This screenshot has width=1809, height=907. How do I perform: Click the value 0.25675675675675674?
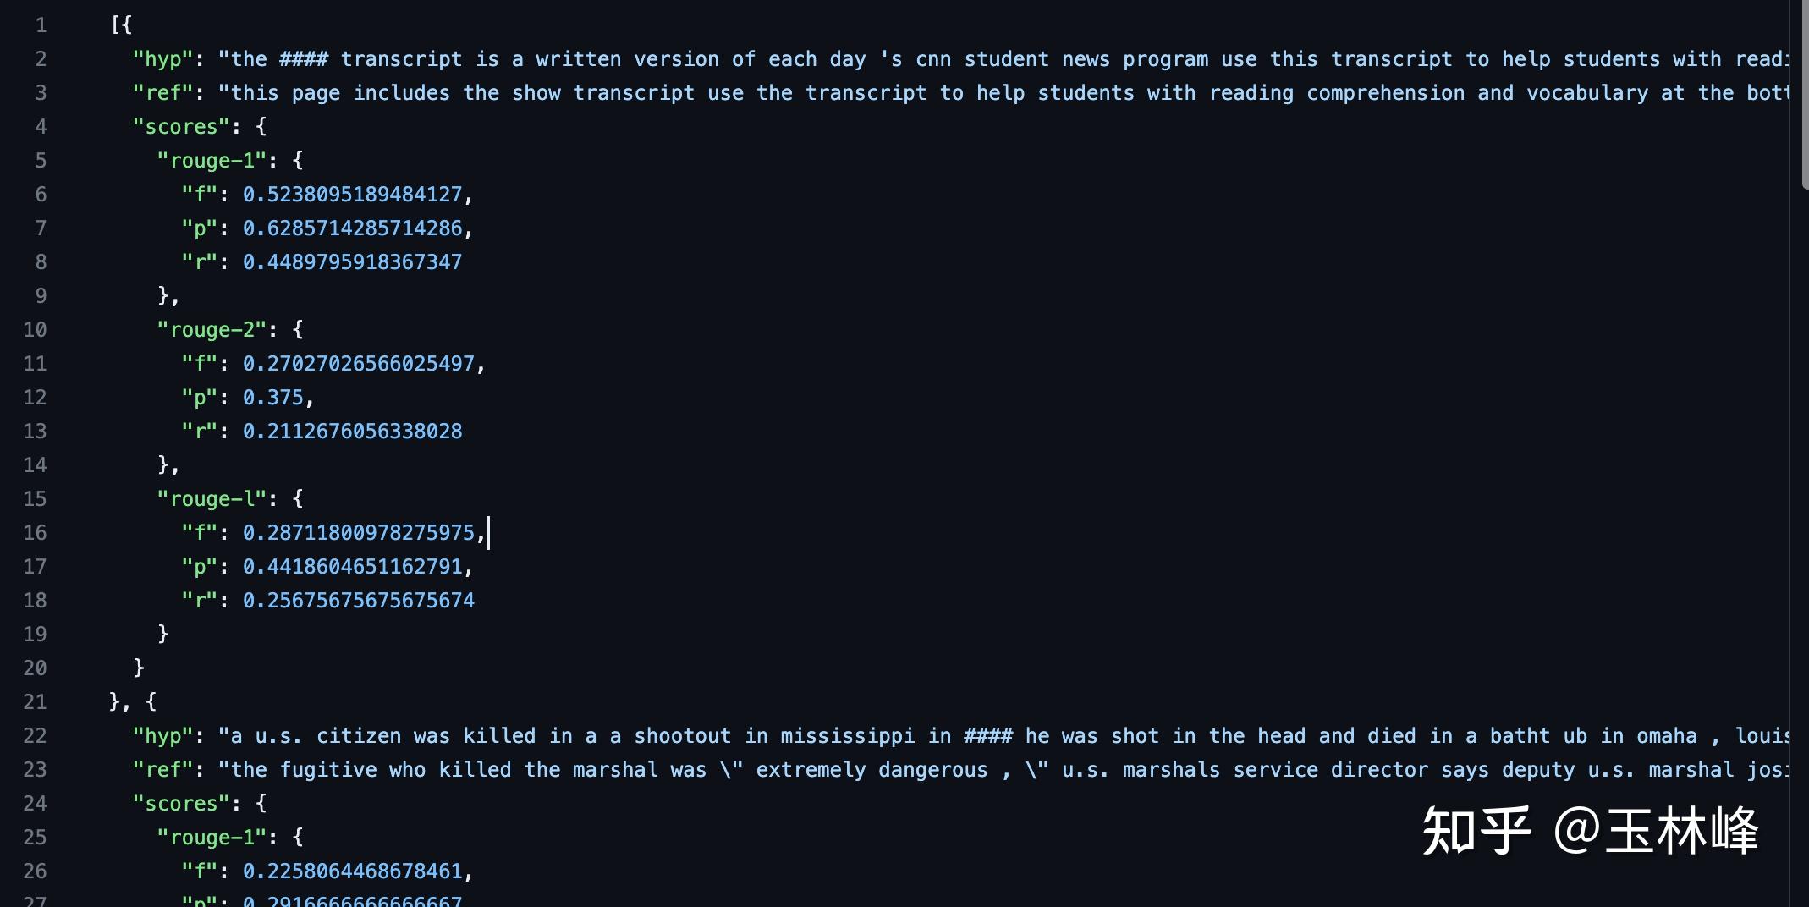359,601
